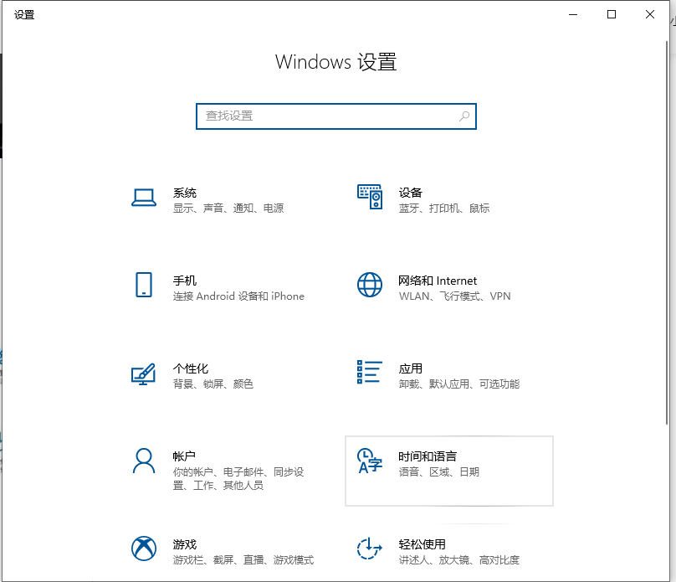Click the 蓝牙、打印机、鼠标 subtitle
The image size is (676, 582).
[x=443, y=209]
